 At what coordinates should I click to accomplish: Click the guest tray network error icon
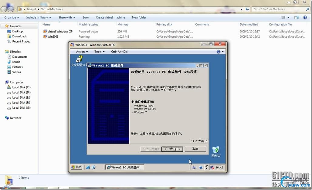212,167
